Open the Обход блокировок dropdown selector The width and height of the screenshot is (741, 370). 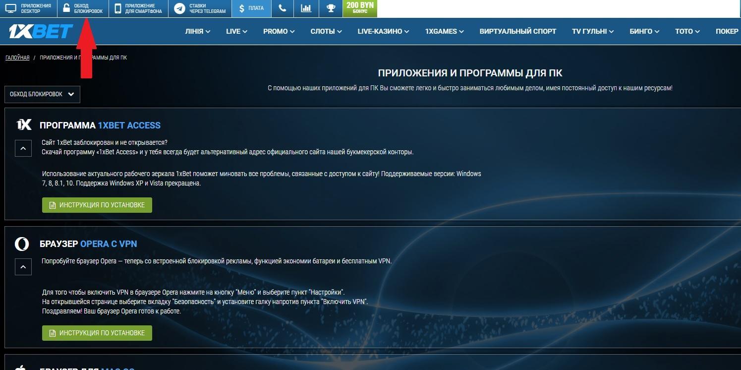[x=42, y=94]
